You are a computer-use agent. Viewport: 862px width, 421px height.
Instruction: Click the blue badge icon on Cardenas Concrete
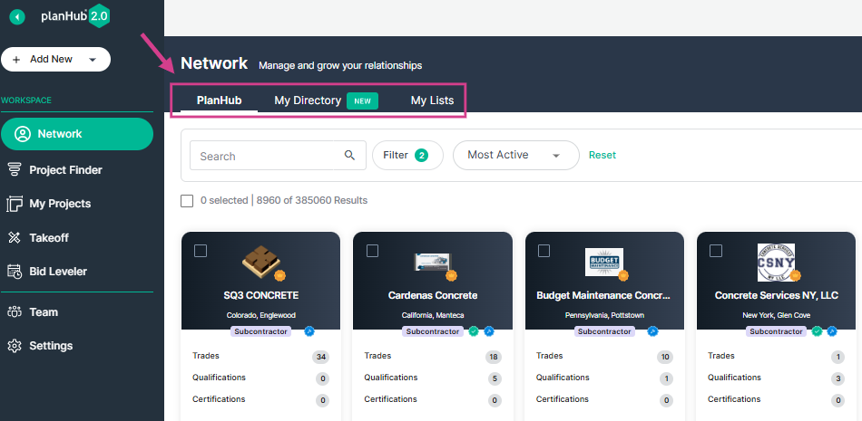tap(489, 331)
